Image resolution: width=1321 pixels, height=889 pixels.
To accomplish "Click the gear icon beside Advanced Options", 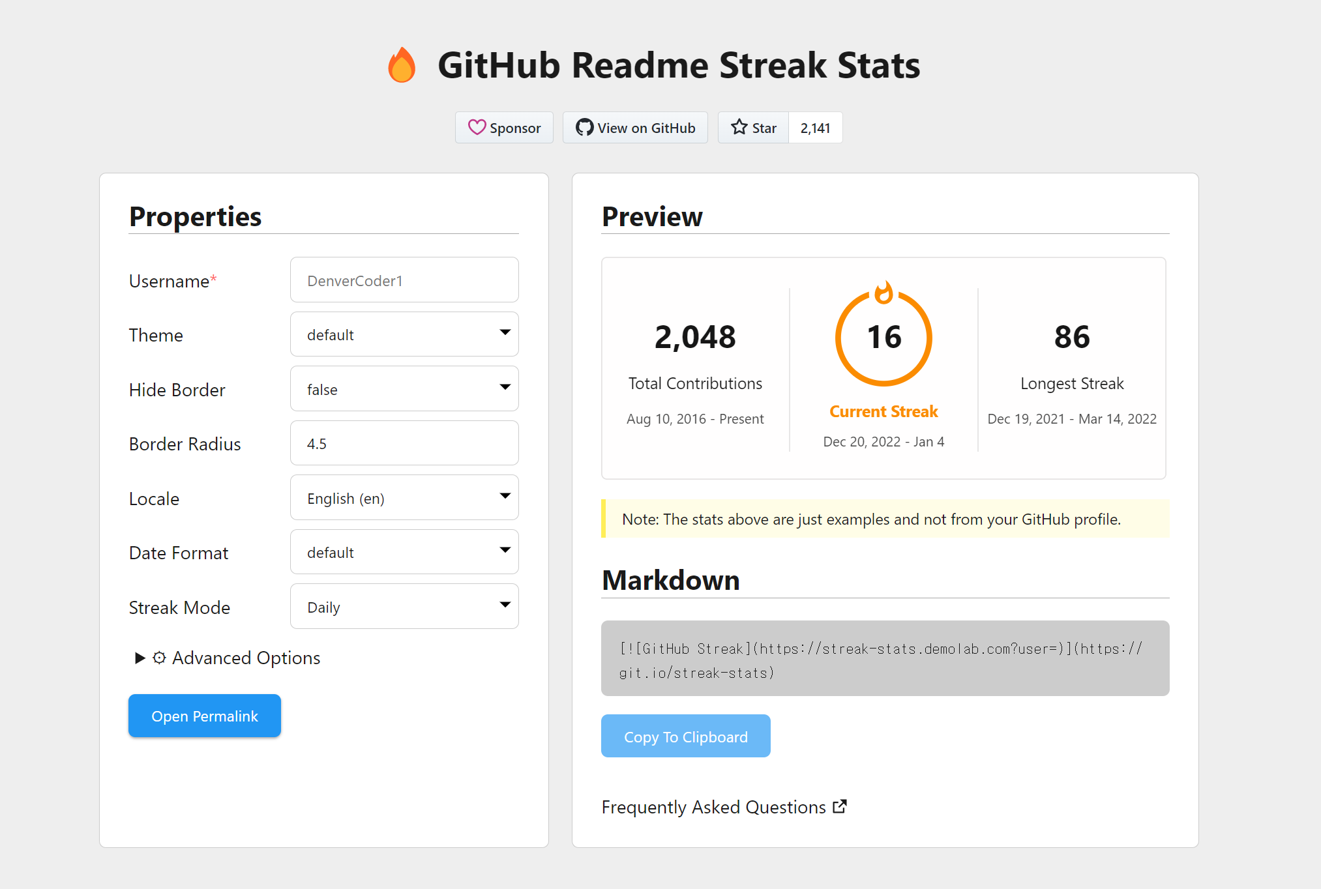I will click(159, 658).
